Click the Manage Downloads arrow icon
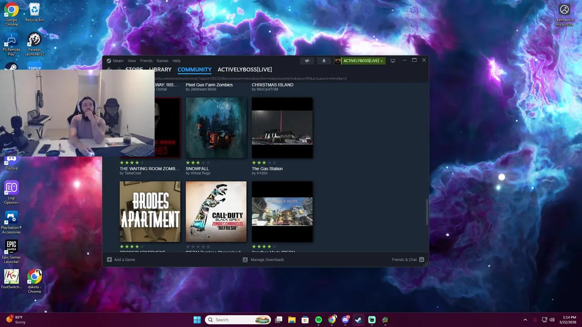582x327 pixels. [x=245, y=260]
